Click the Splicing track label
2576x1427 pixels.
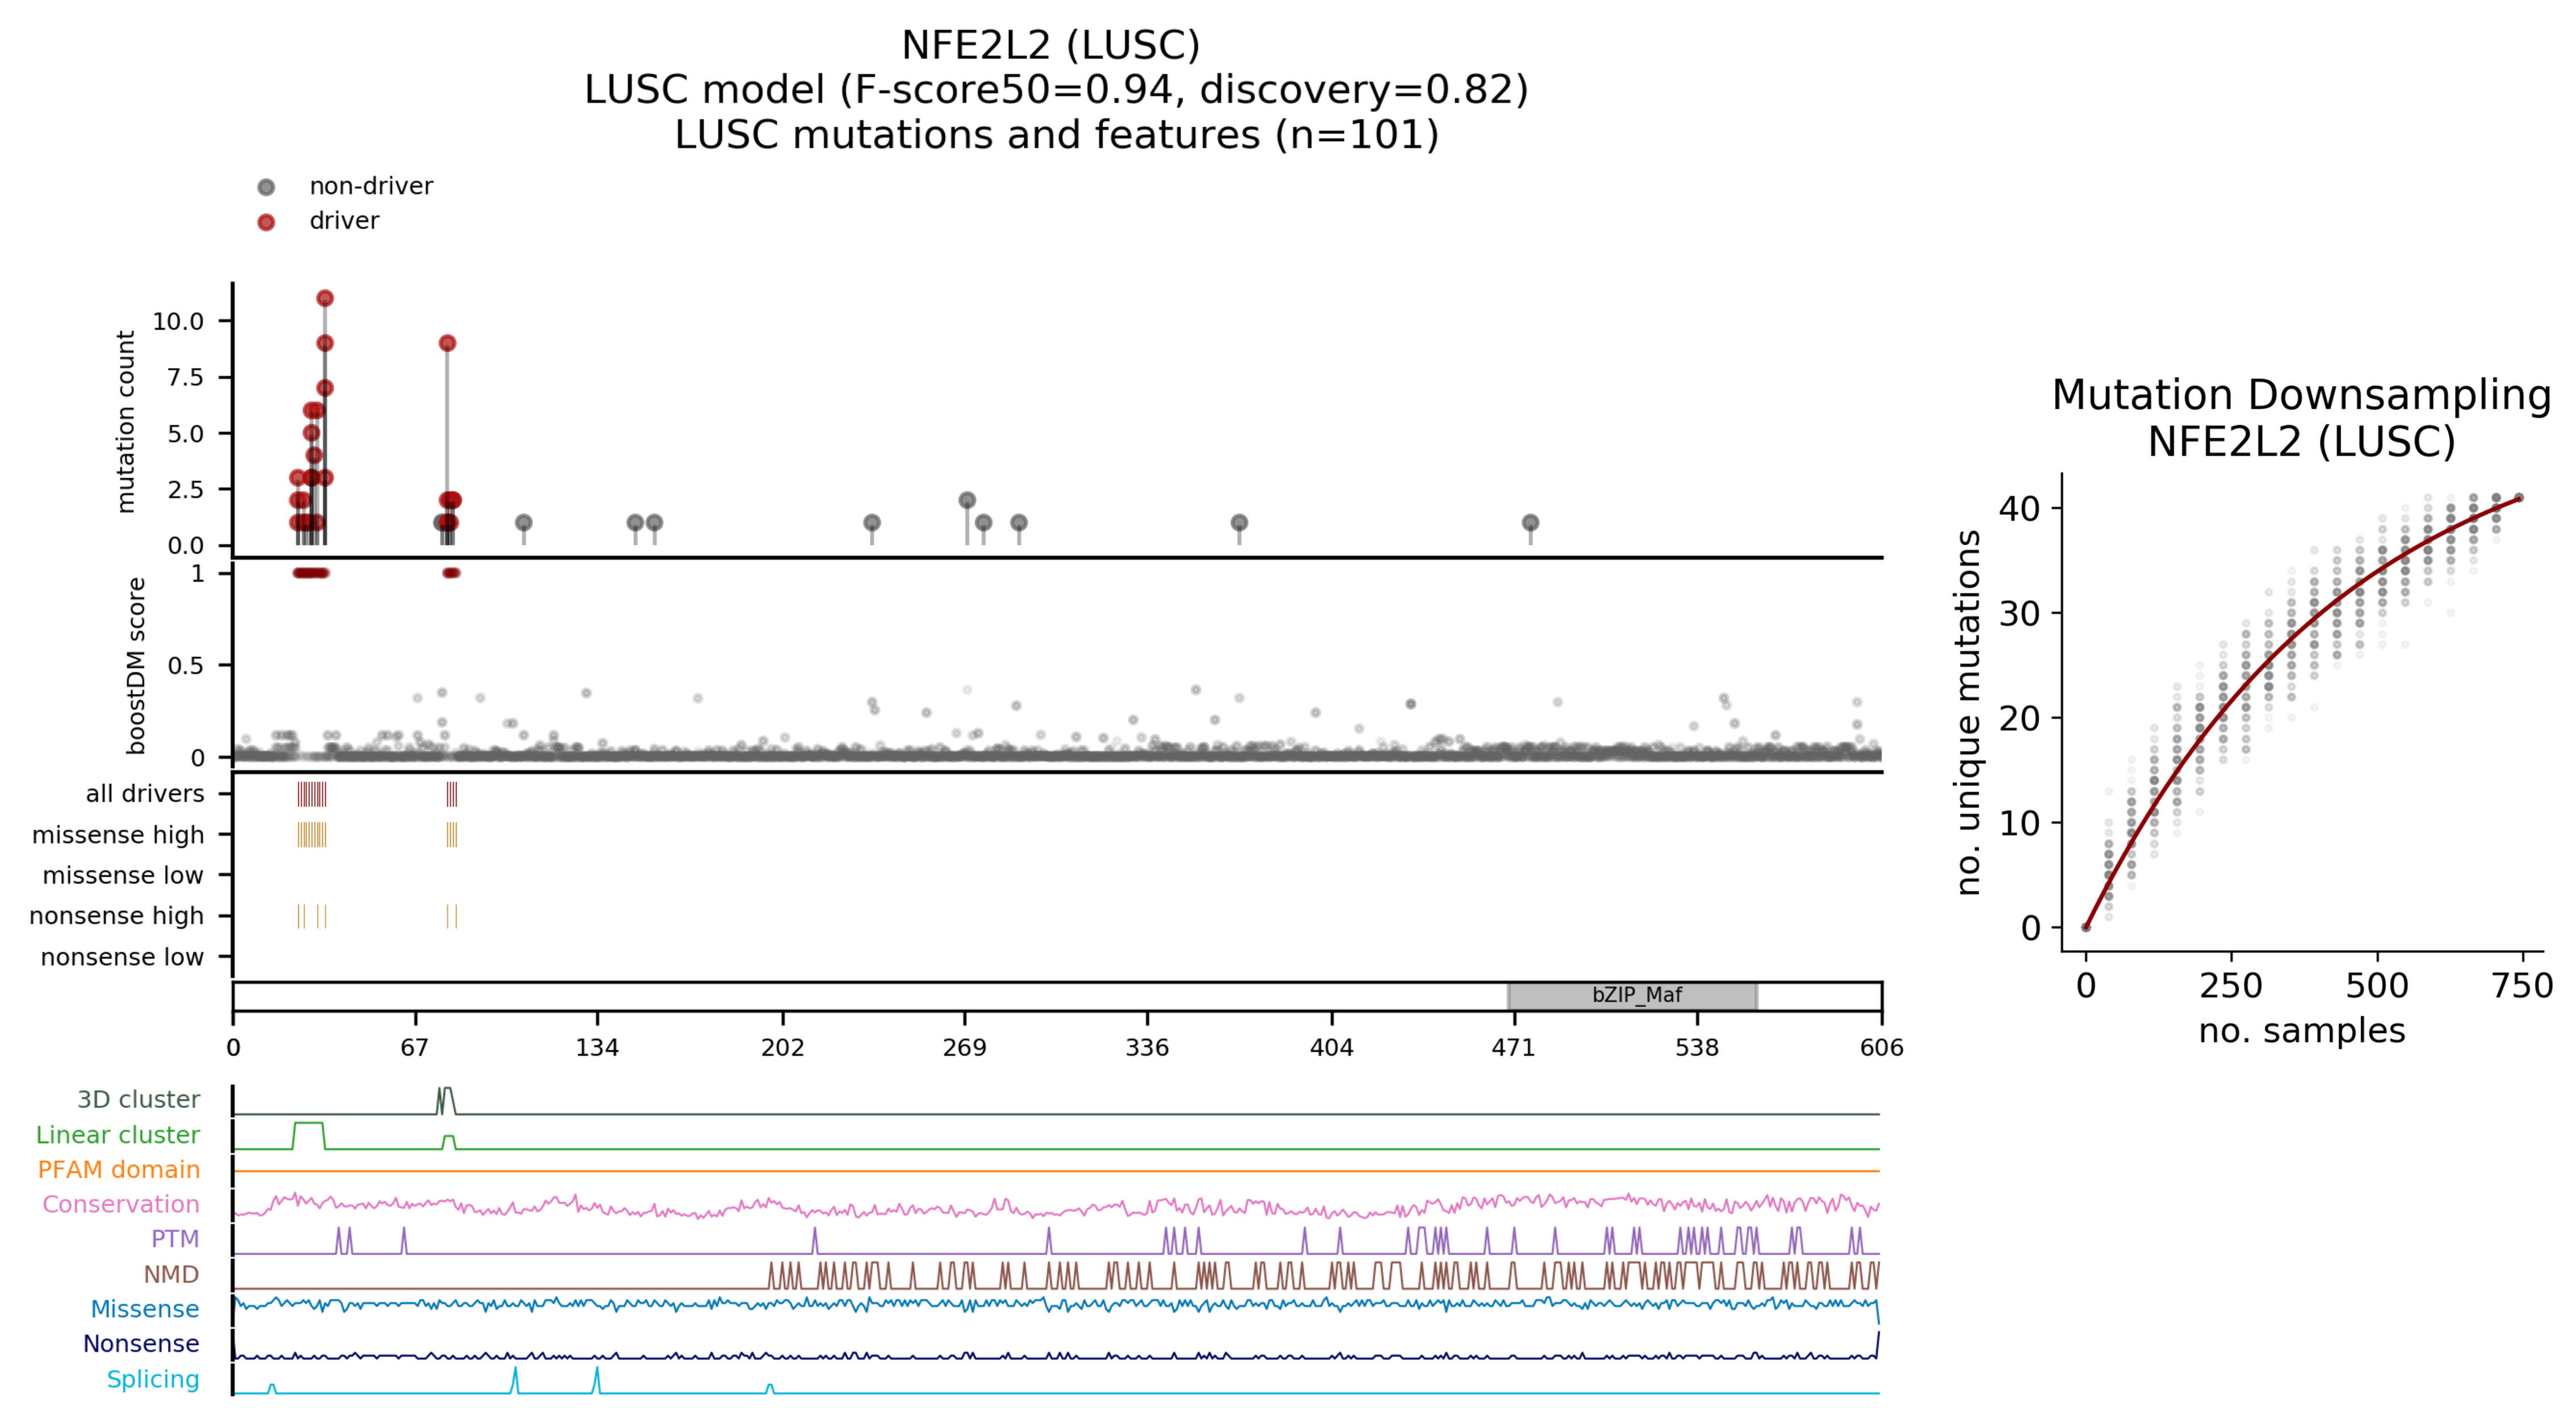pyautogui.click(x=152, y=1378)
